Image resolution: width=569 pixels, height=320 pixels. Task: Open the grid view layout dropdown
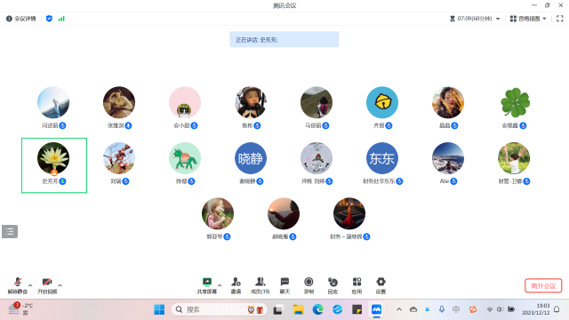[x=528, y=19]
